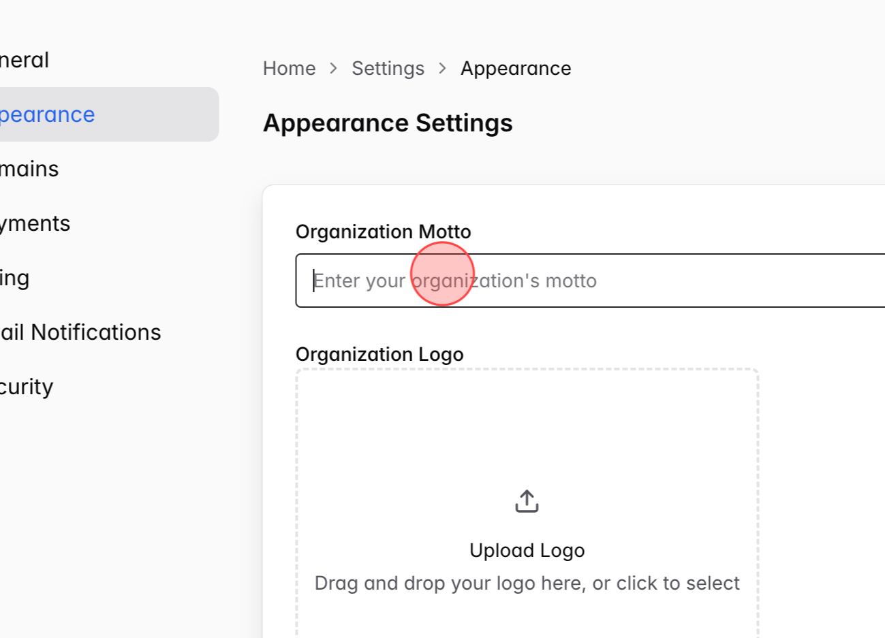This screenshot has height=638, width=885.
Task: Click the upload arrow icon in logo dropzone
Action: [x=526, y=501]
